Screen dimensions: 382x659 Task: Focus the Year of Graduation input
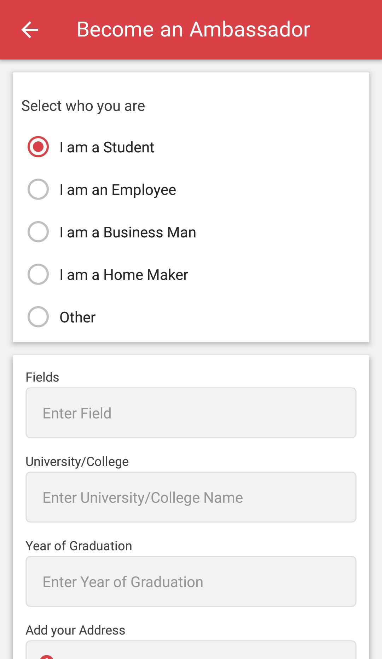tap(191, 581)
